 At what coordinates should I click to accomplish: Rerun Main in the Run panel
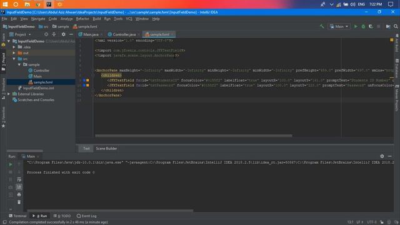(x=11, y=164)
